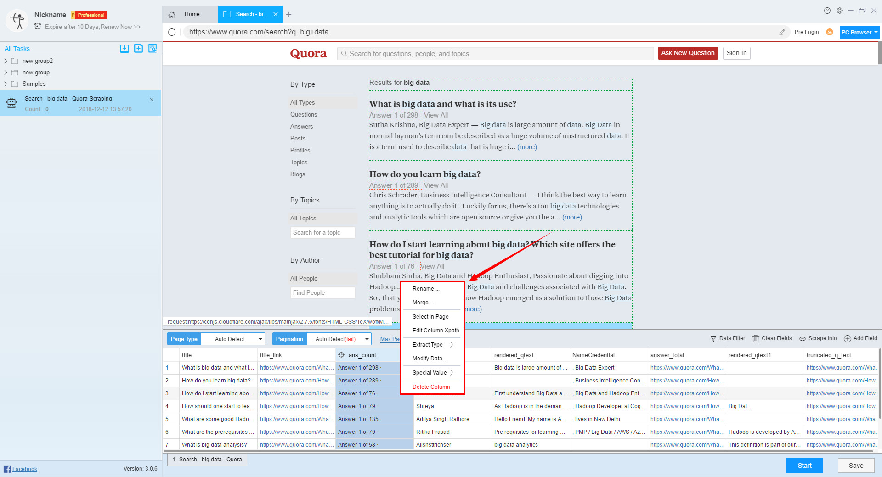Viewport: 882px width, 477px height.
Task: Click the Data Filter funnel option
Action: [728, 338]
